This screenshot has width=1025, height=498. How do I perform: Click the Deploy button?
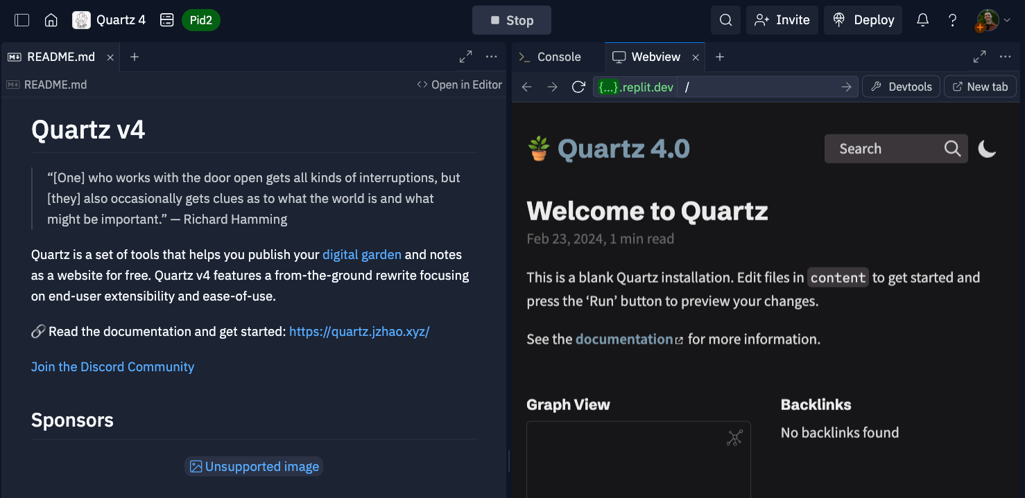pos(863,19)
